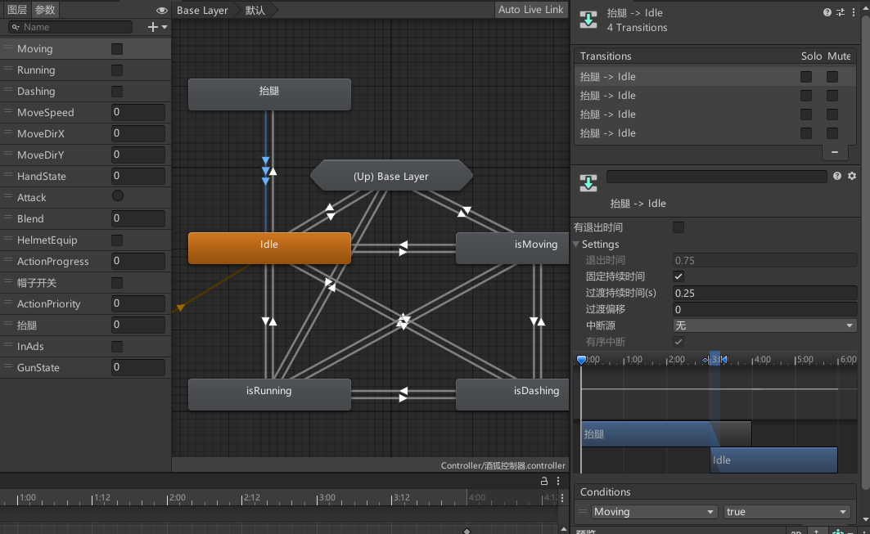Click the add parameter plus button
Screen dimensions: 870x534
pos(152,27)
